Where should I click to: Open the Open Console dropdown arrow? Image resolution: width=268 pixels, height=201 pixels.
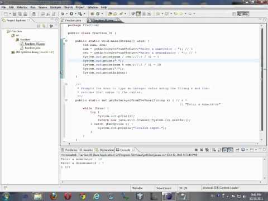(x=256, y=150)
